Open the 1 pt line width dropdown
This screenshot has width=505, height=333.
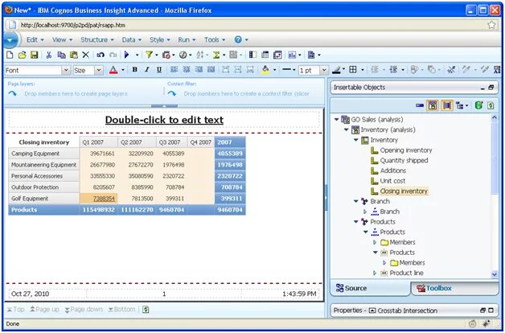coord(324,70)
